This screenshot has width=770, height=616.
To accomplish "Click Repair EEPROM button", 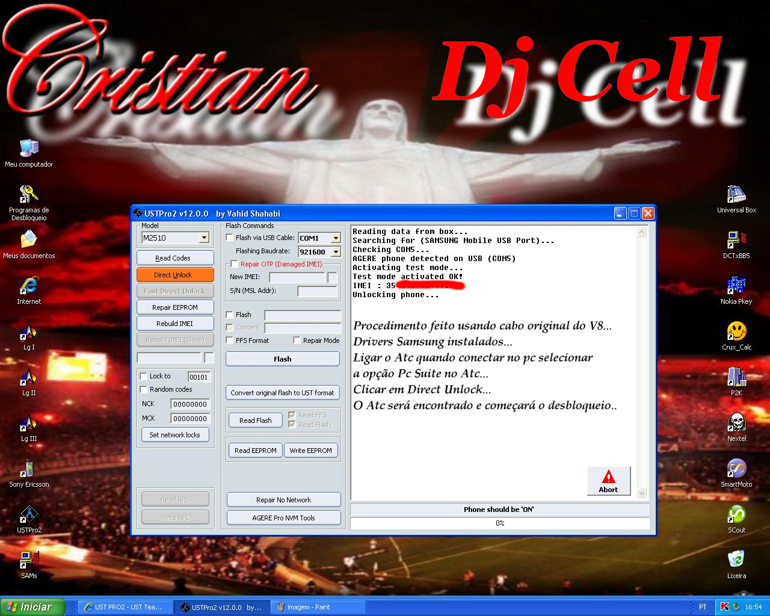I will pyautogui.click(x=175, y=307).
